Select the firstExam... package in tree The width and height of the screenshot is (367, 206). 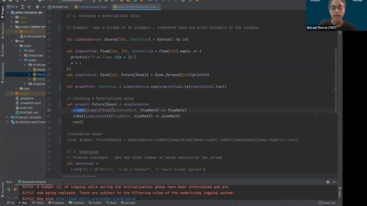point(37,65)
